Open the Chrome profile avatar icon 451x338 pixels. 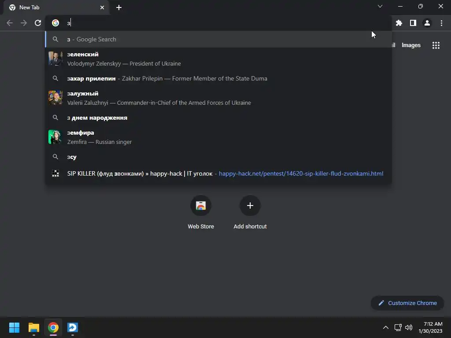(427, 23)
